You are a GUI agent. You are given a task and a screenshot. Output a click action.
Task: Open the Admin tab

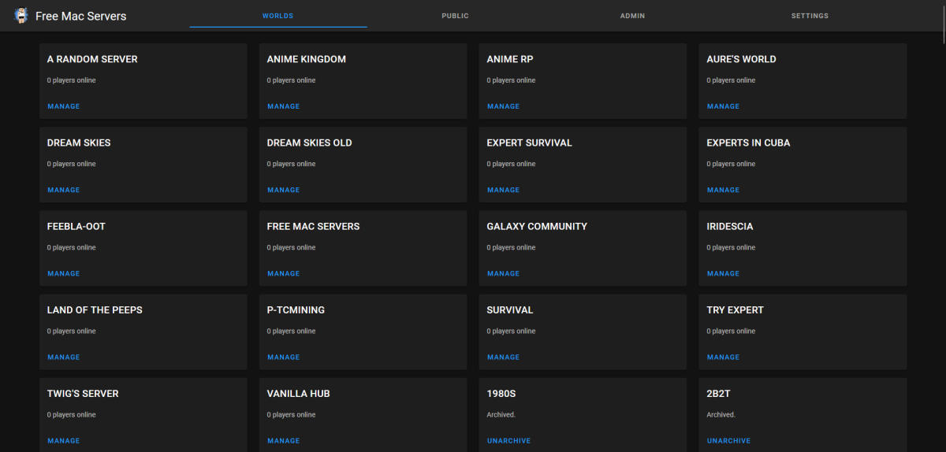[x=632, y=16]
